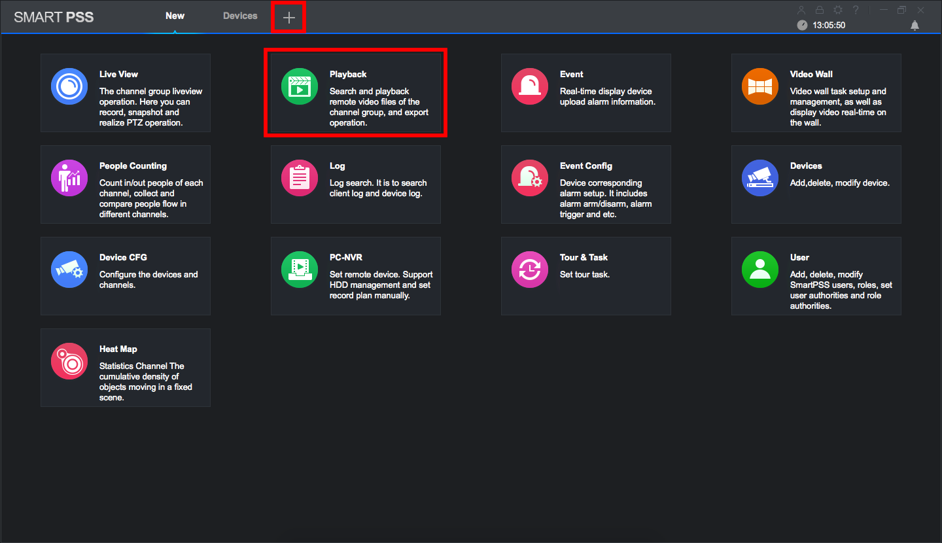Add a new tab with plus button
The height and width of the screenshot is (543, 942).
tap(288, 18)
